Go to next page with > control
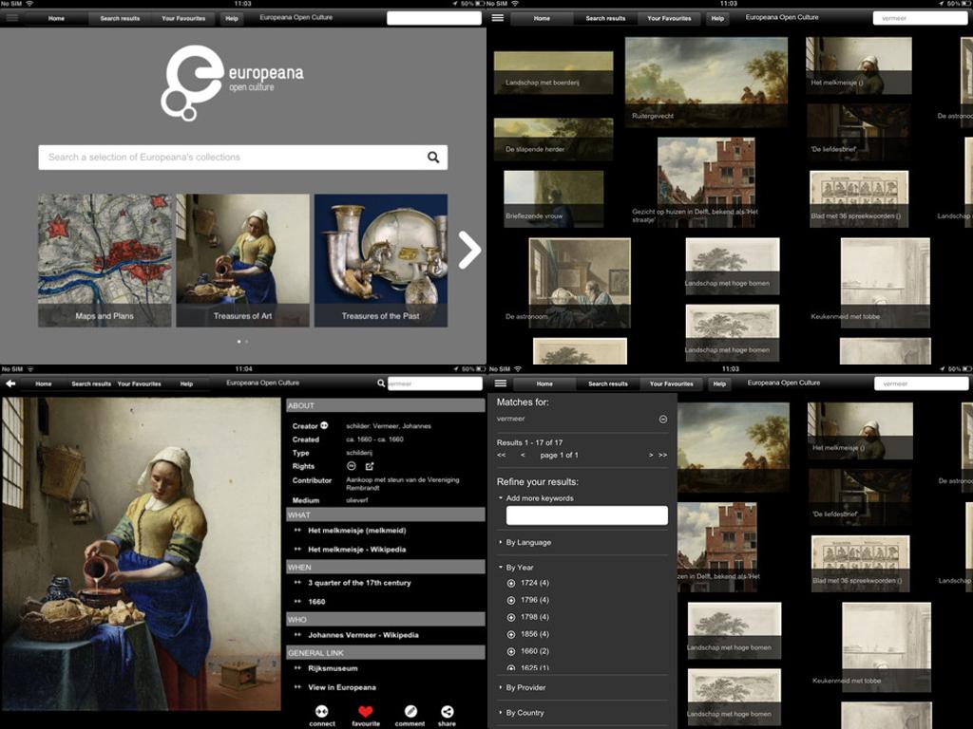 (x=650, y=455)
